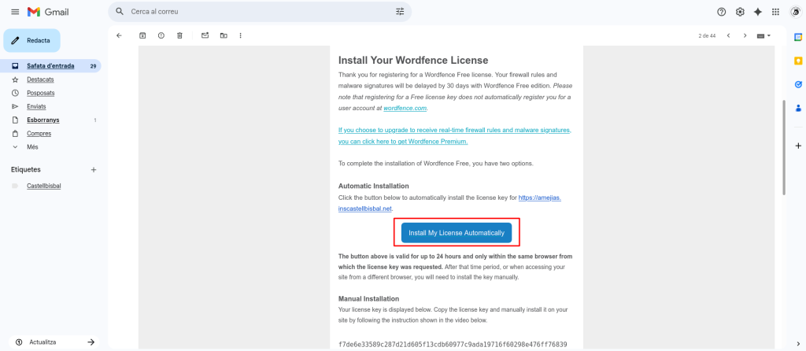Mark the message as unread
Viewport: 806px width, 351px height.
pyautogui.click(x=205, y=35)
